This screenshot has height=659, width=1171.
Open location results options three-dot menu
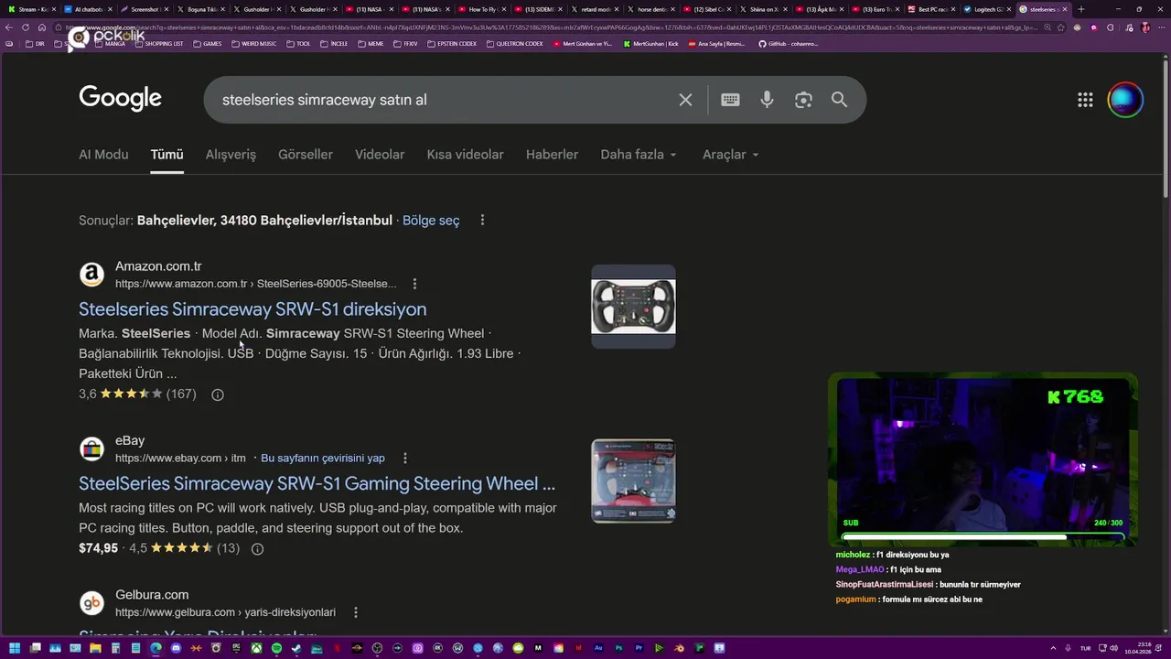(x=482, y=221)
